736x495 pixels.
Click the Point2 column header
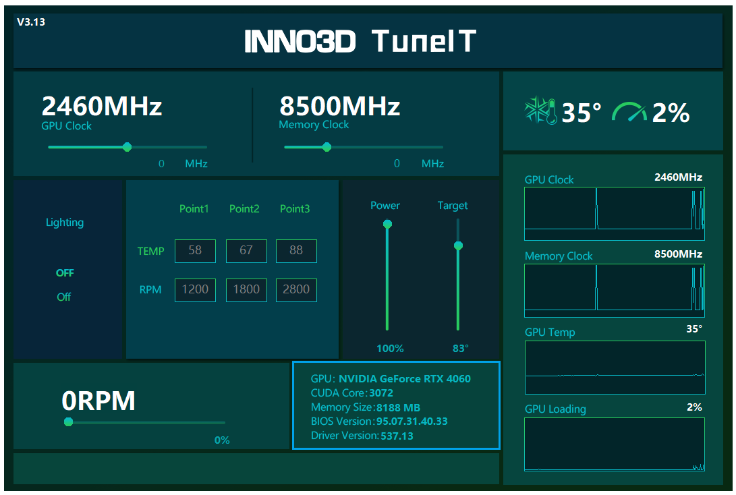click(244, 209)
